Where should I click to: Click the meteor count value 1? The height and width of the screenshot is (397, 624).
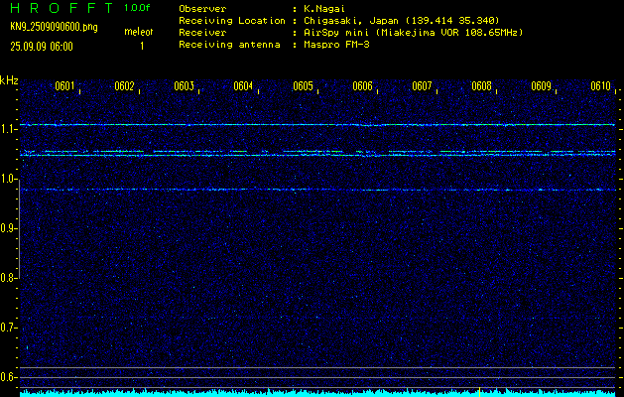[x=142, y=46]
